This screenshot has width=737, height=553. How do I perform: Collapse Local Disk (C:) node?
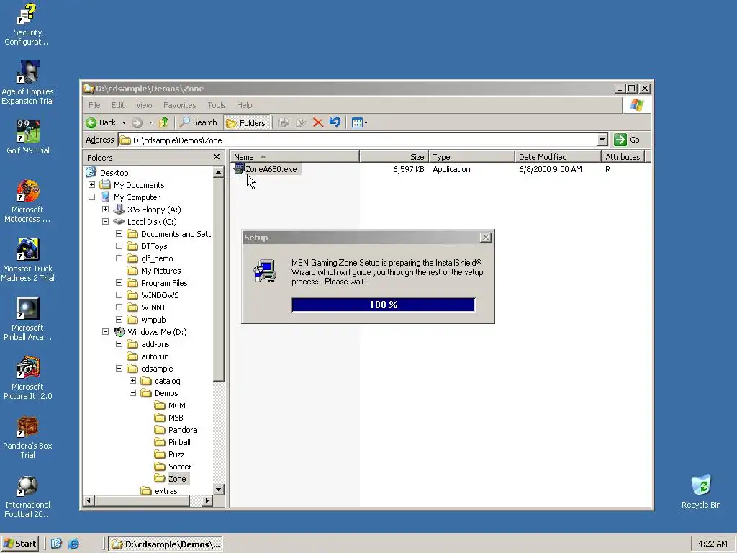pyautogui.click(x=106, y=222)
